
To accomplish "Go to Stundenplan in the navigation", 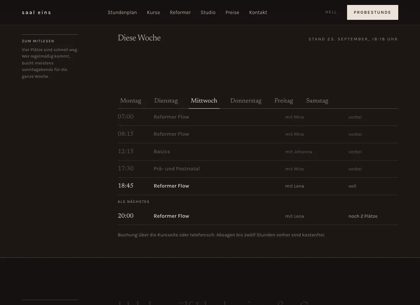I will point(122,12).
